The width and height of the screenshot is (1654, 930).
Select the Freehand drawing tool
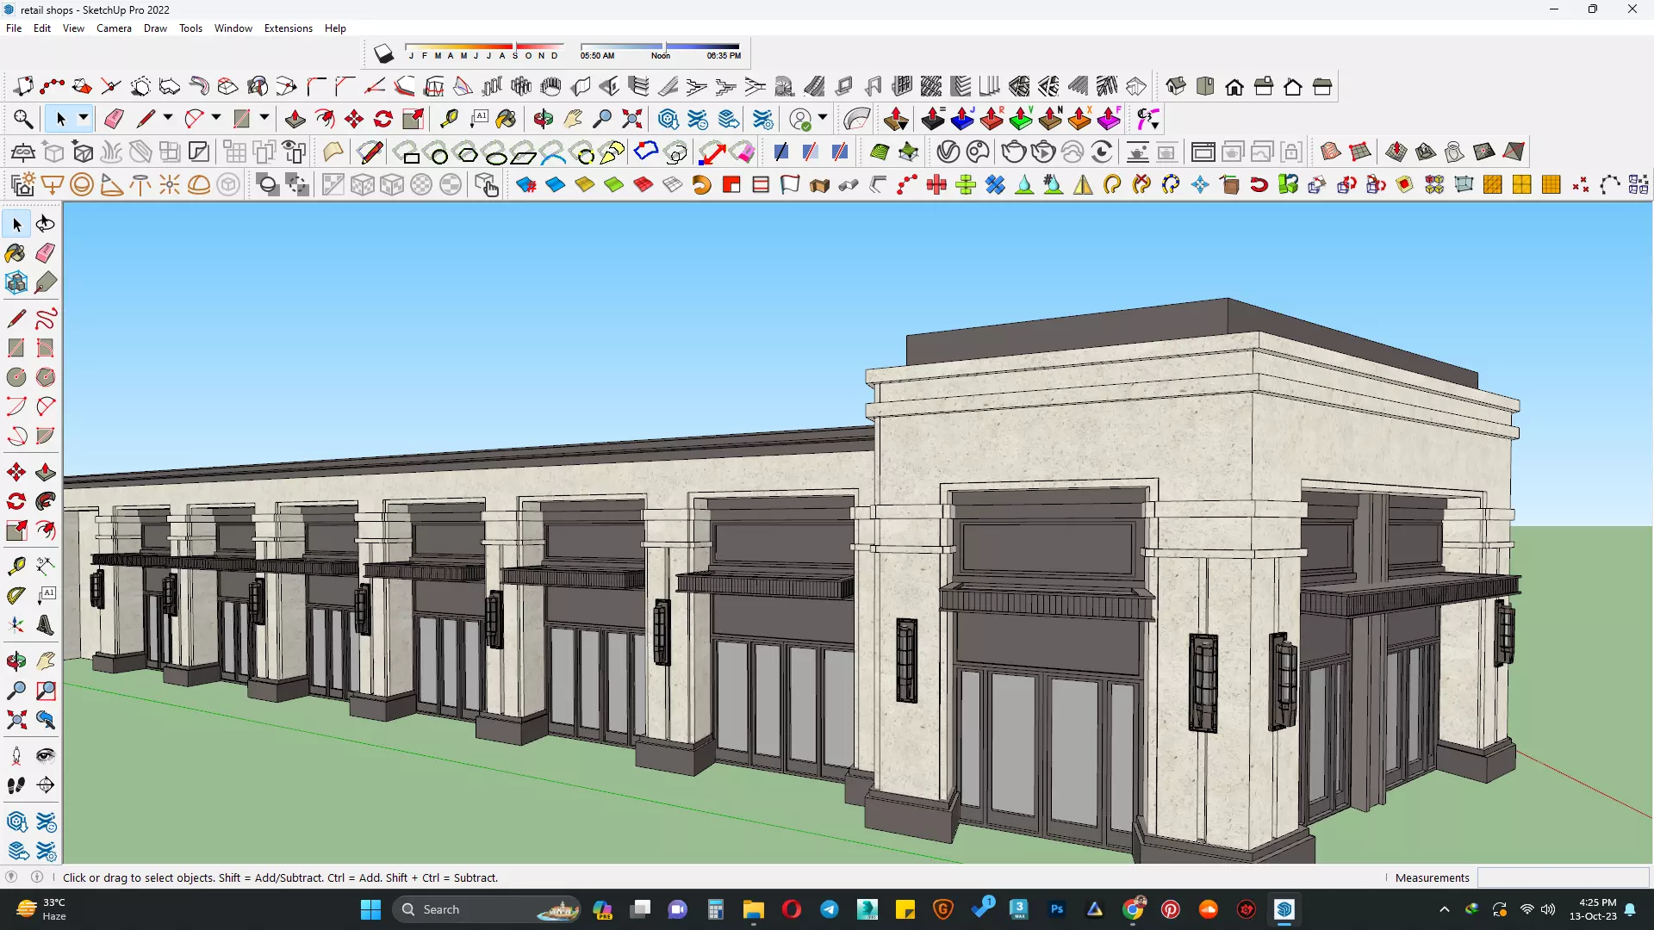[46, 319]
